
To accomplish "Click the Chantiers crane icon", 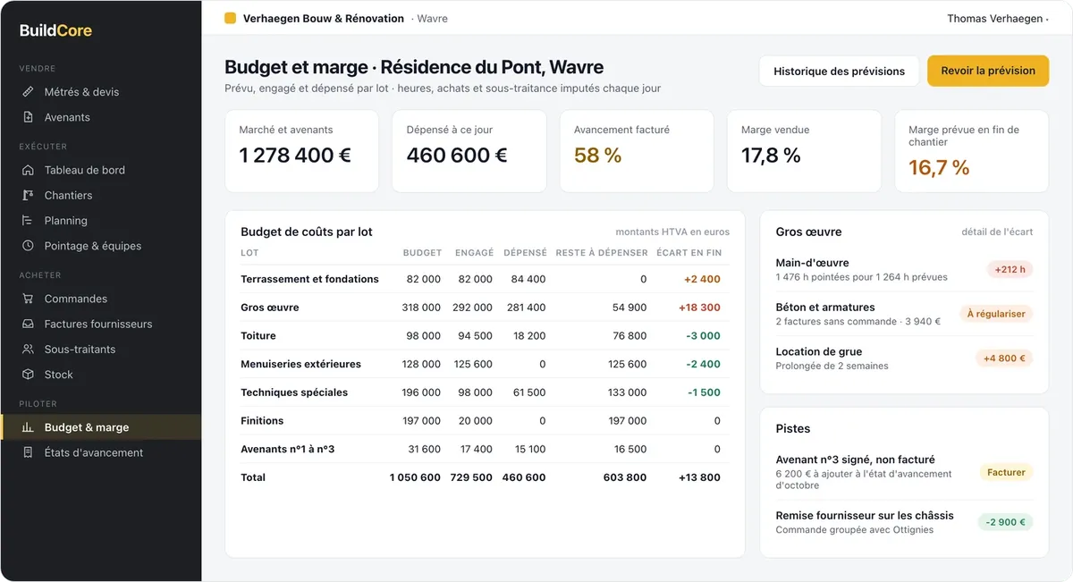I will [x=28, y=195].
